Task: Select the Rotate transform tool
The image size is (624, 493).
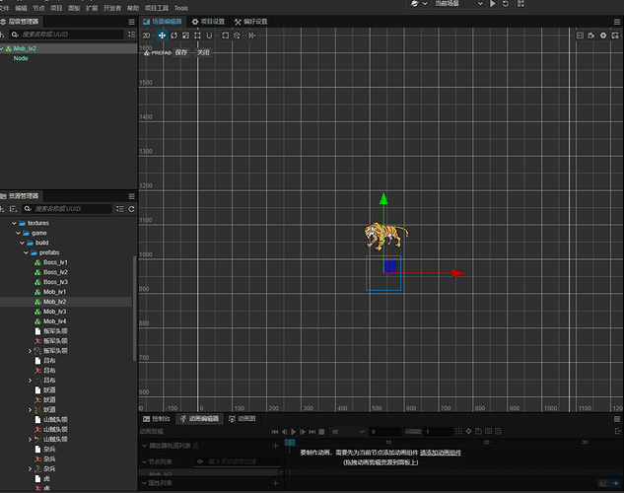Action: (173, 35)
